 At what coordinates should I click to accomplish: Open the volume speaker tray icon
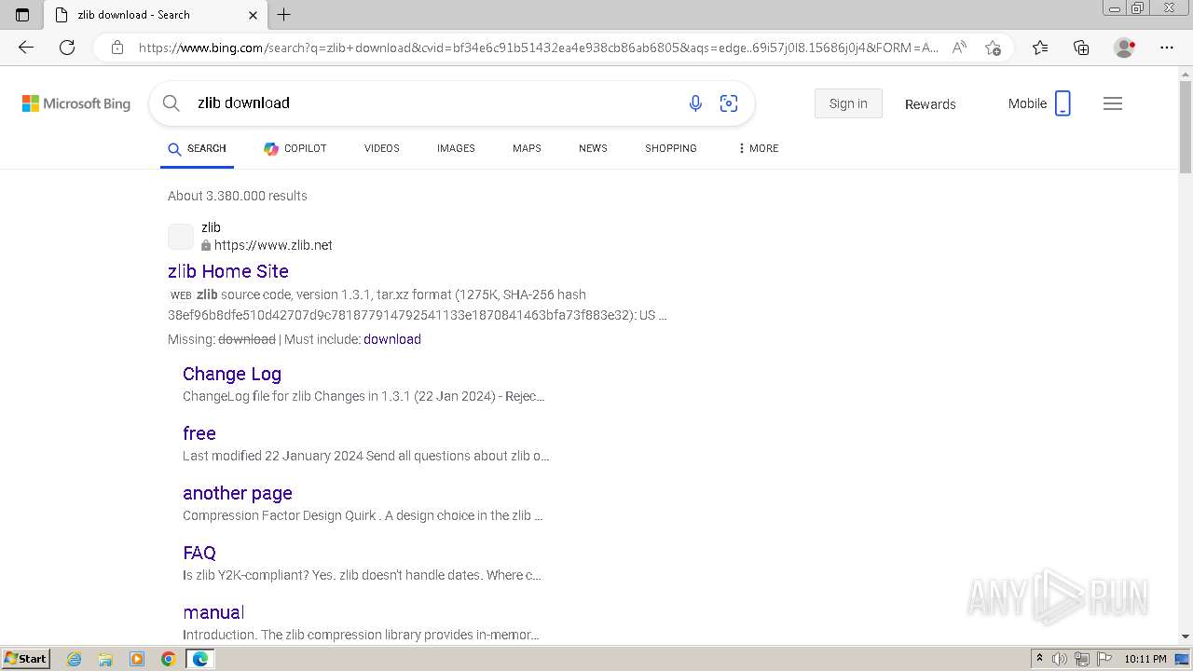coord(1060,659)
